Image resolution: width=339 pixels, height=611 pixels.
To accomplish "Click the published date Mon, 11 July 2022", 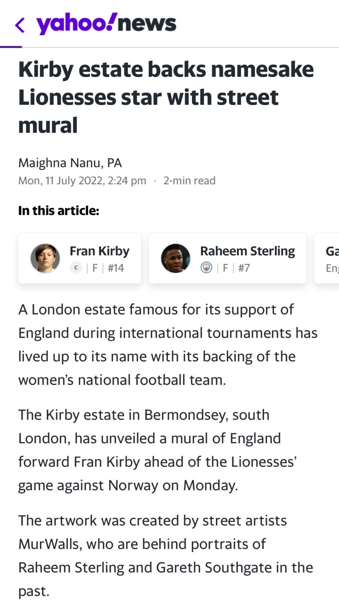I will (x=82, y=180).
